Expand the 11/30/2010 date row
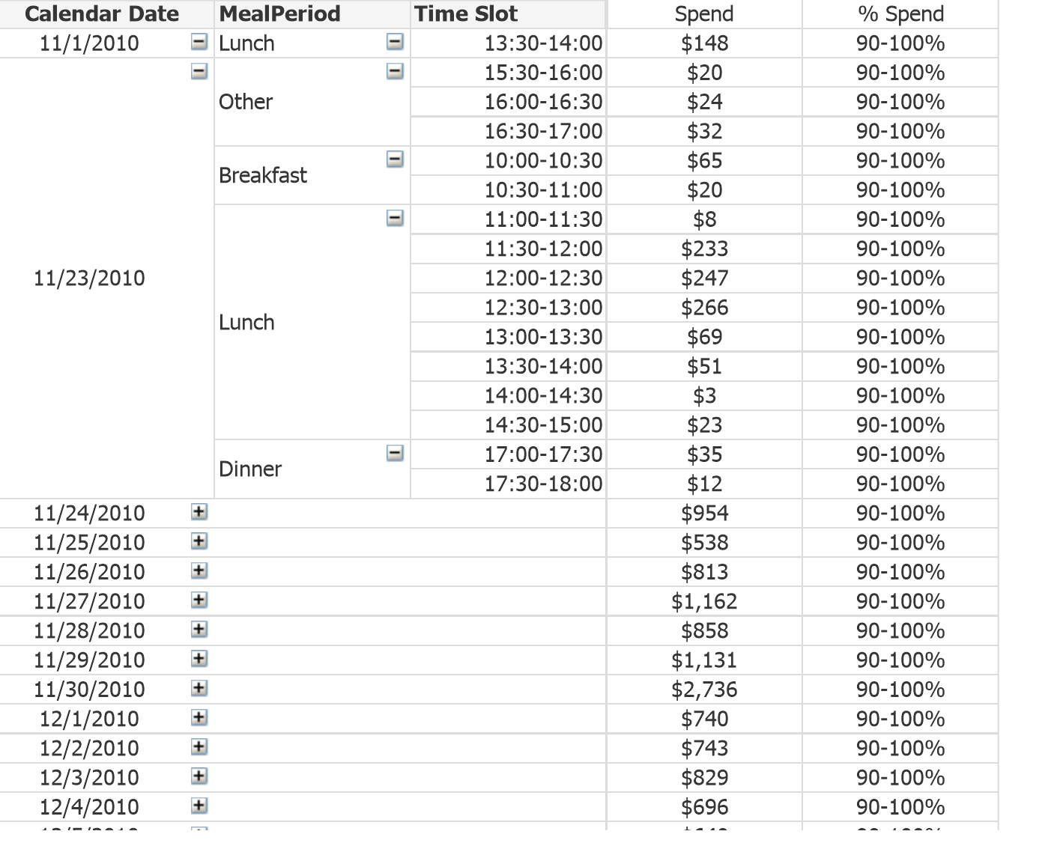This screenshot has width=1063, height=852. [199, 689]
